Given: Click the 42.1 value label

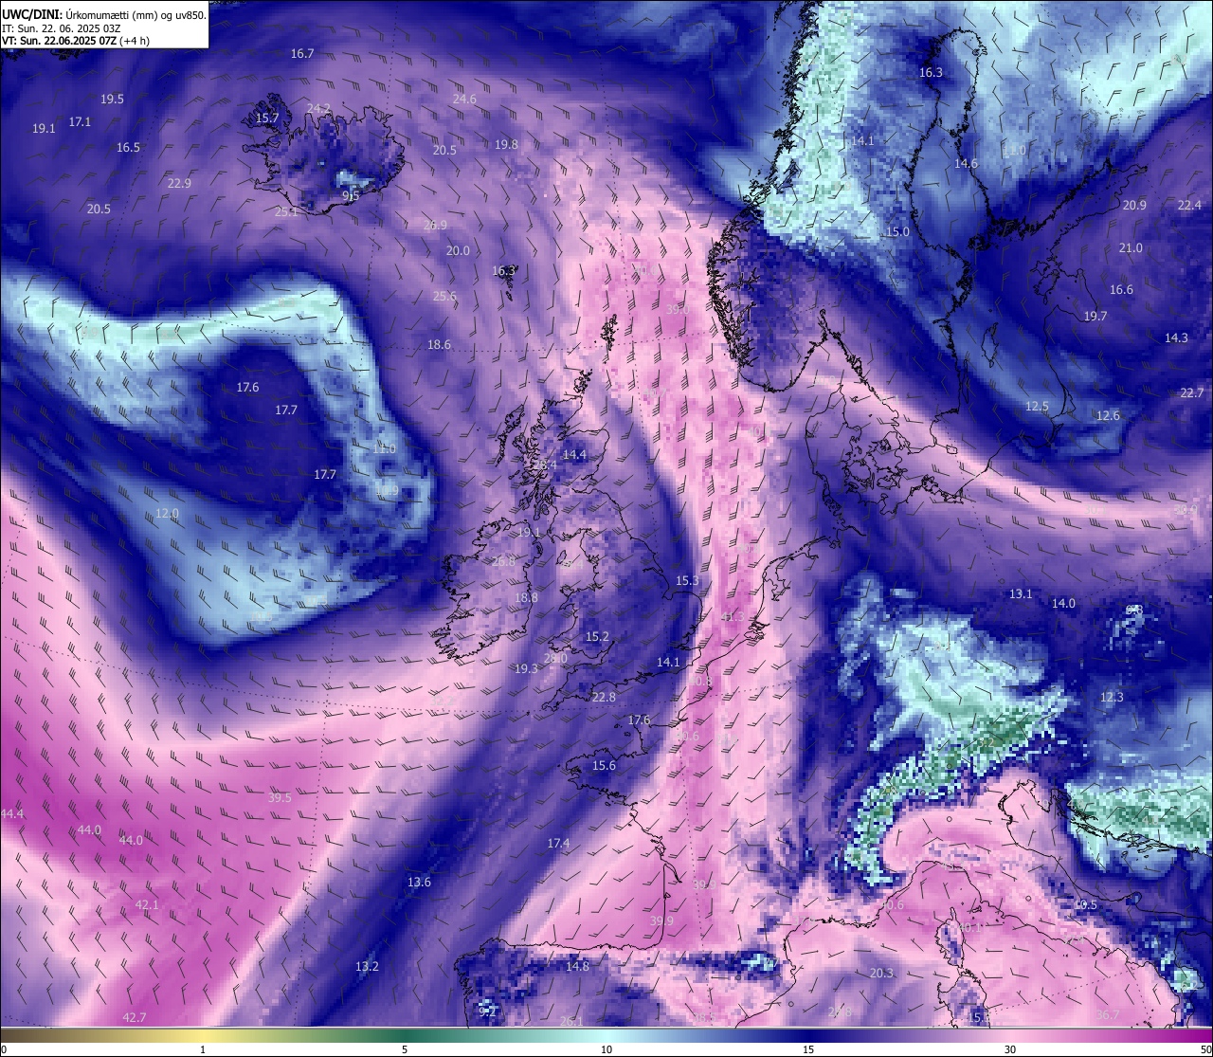Looking at the screenshot, I should pyautogui.click(x=147, y=904).
